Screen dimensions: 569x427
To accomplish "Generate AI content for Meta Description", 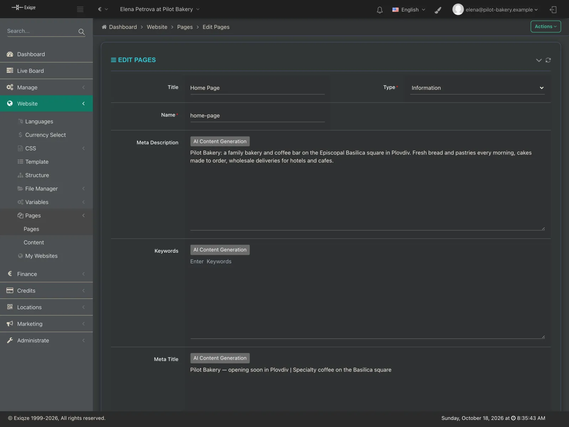I will [x=220, y=141].
